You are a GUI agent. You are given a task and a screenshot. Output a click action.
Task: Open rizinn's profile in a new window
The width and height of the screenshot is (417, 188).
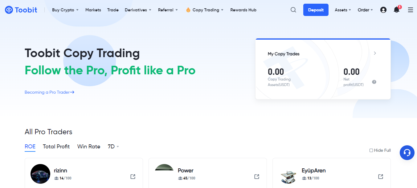click(133, 177)
